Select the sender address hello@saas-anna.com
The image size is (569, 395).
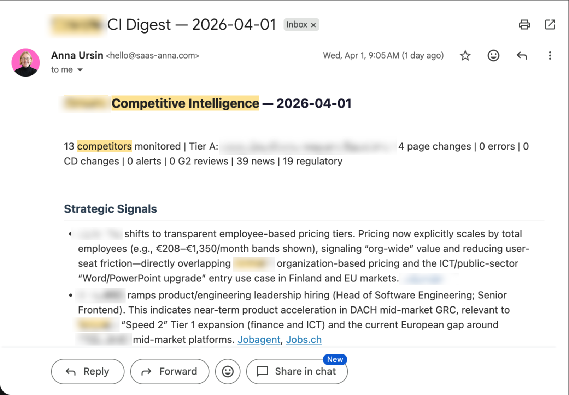click(152, 55)
